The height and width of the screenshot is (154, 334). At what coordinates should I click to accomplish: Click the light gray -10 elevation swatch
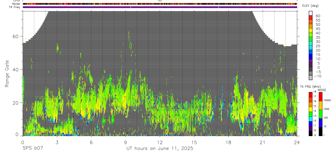tap(311, 77)
